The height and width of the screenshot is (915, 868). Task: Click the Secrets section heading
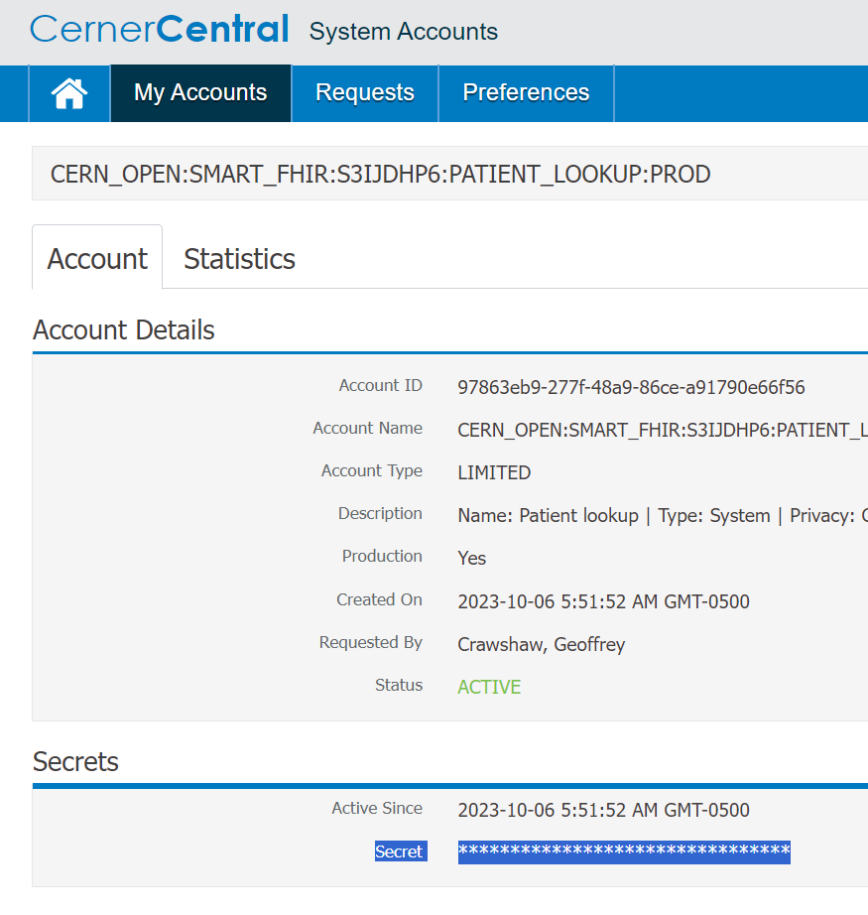[75, 762]
